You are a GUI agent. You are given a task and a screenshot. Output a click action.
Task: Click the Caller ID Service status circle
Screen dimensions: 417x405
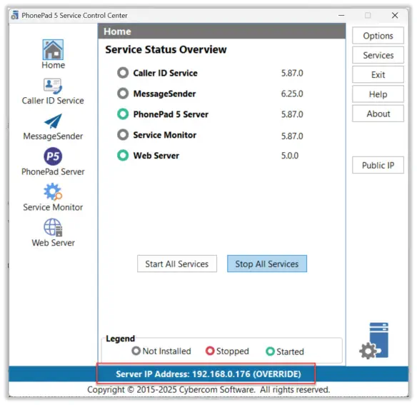(123, 73)
